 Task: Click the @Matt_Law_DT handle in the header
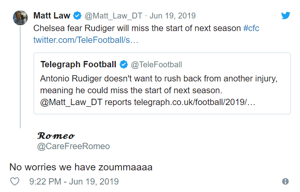point(113,16)
